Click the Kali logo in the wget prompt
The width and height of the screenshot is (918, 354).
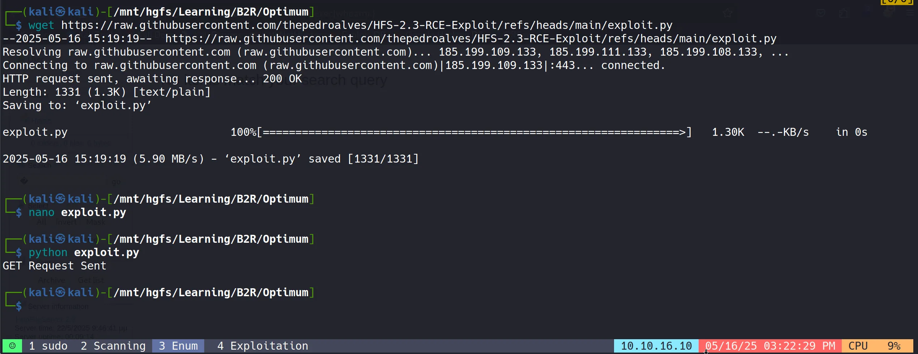pos(61,12)
